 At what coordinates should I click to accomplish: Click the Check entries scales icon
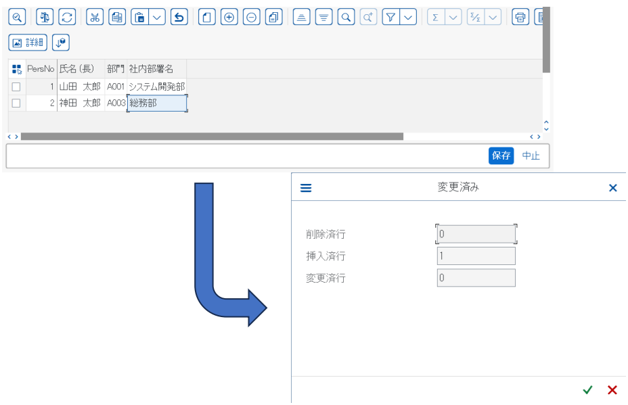pyautogui.click(x=45, y=17)
